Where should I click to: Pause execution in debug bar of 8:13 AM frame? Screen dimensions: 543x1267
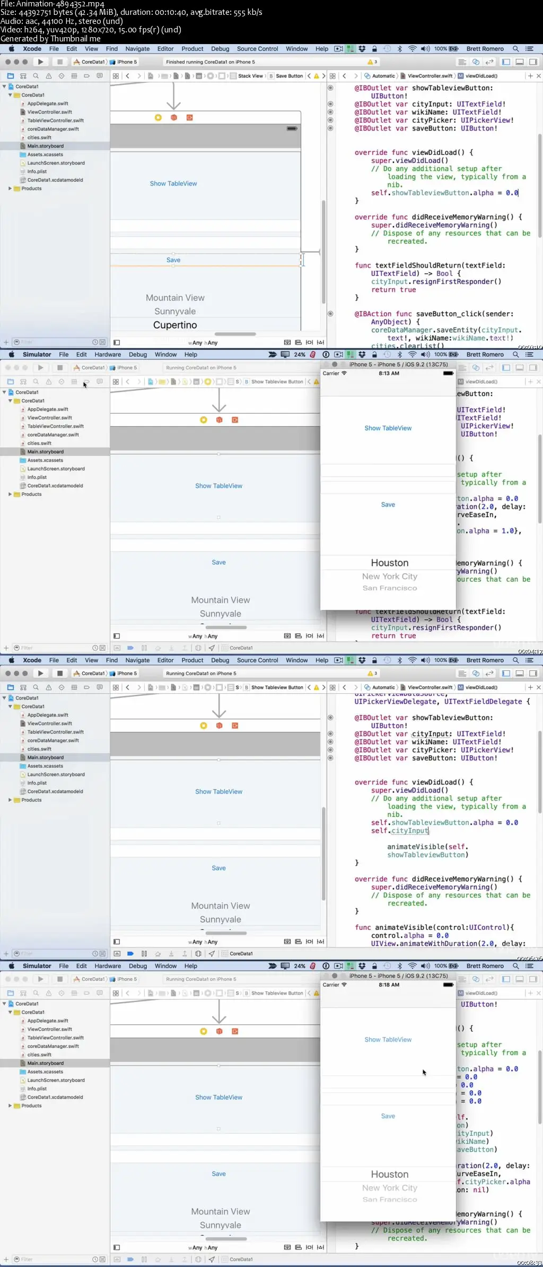144,648
